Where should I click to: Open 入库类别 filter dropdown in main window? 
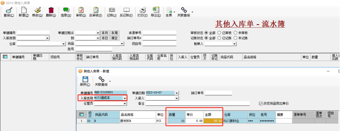47,38
